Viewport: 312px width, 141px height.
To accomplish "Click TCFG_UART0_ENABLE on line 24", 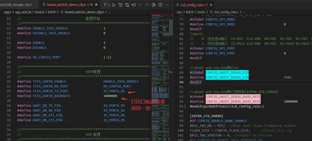I will 49,81.
